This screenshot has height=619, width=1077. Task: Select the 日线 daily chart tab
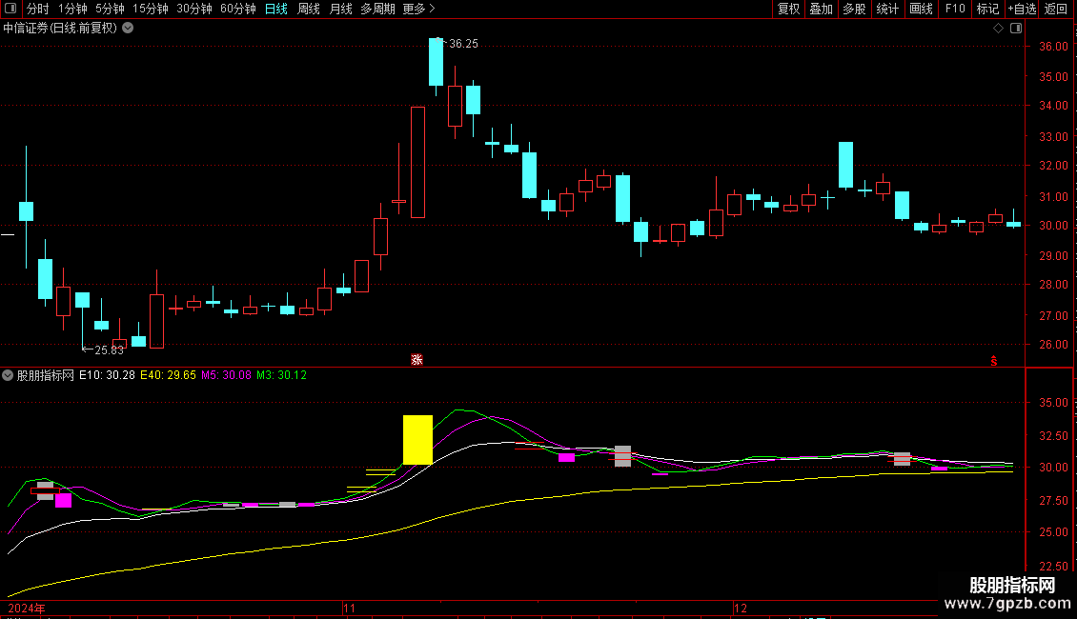(276, 9)
